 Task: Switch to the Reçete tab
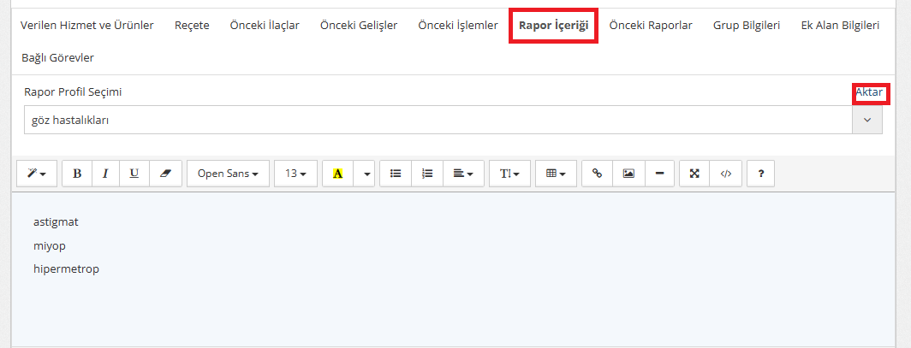192,26
